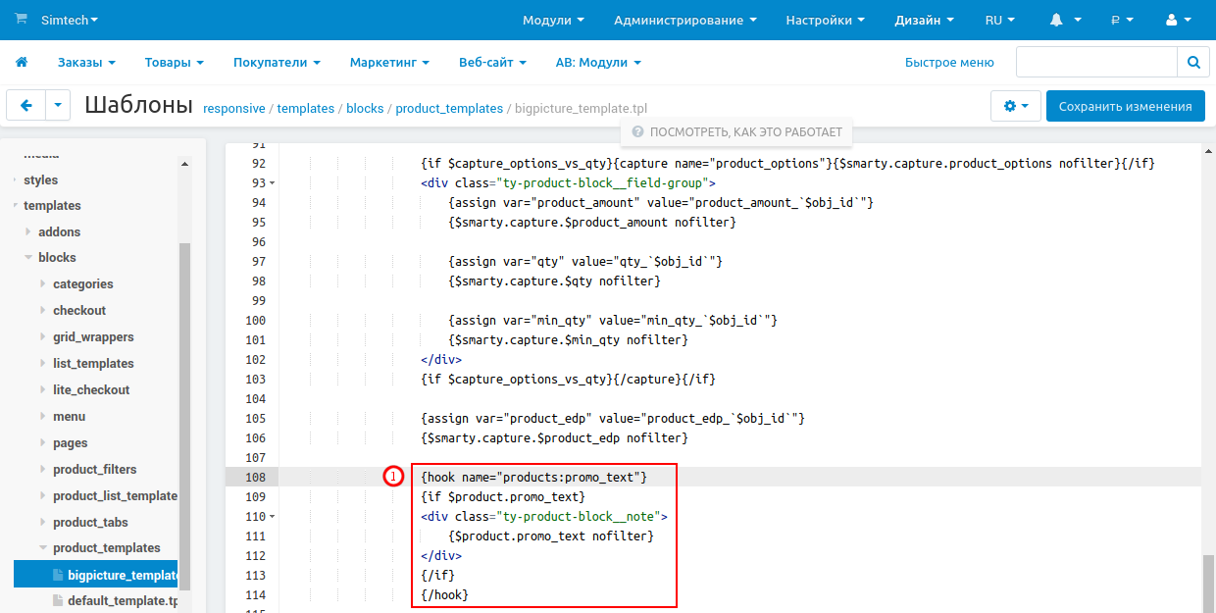The image size is (1216, 613).
Task: Open the gear settings dropdown
Action: coord(1015,106)
